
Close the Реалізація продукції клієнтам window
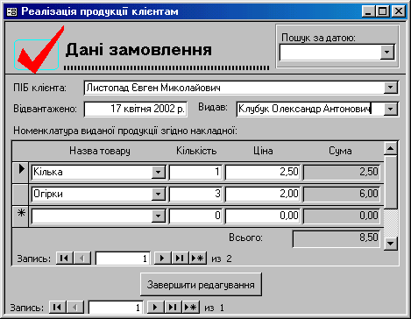[x=398, y=11]
